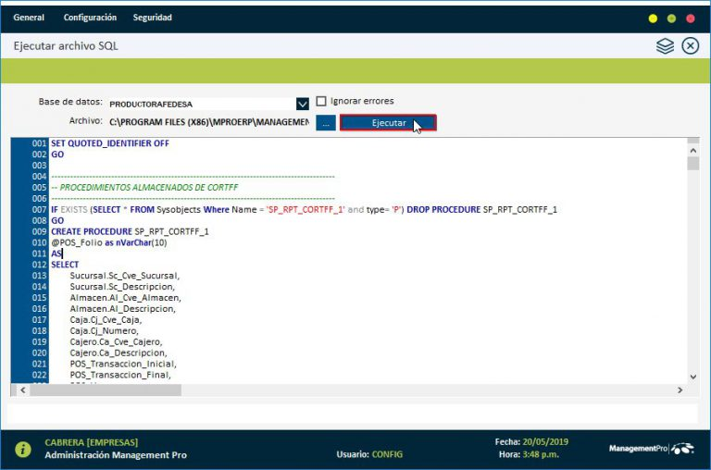Click comment PROCEDIMIENTOS ALMACENADOS DE CORTFF
The image size is (711, 470).
tap(144, 187)
